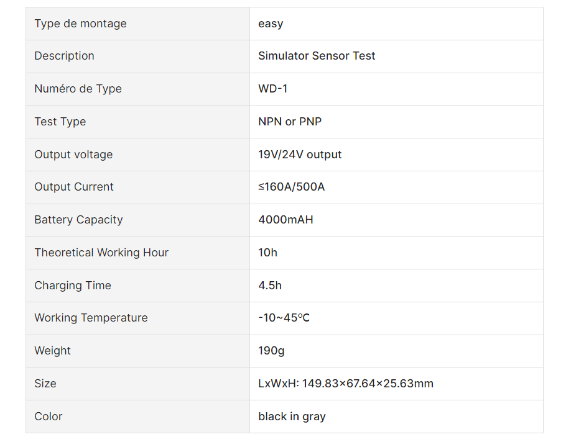Click the 'Theoretical Working Hour' label
This screenshot has width=571, height=437.
(101, 253)
